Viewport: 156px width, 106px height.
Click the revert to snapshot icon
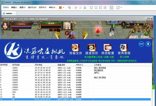pos(80,8)
